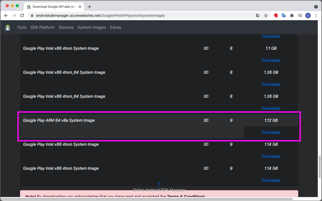This screenshot has width=322, height=201.
Task: Open the Chrome three-dot menu
Action: (x=316, y=15)
